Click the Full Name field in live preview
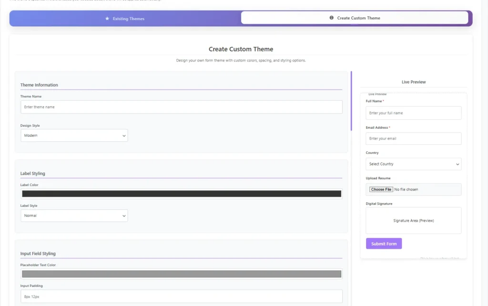488x306 pixels. [x=413, y=113]
